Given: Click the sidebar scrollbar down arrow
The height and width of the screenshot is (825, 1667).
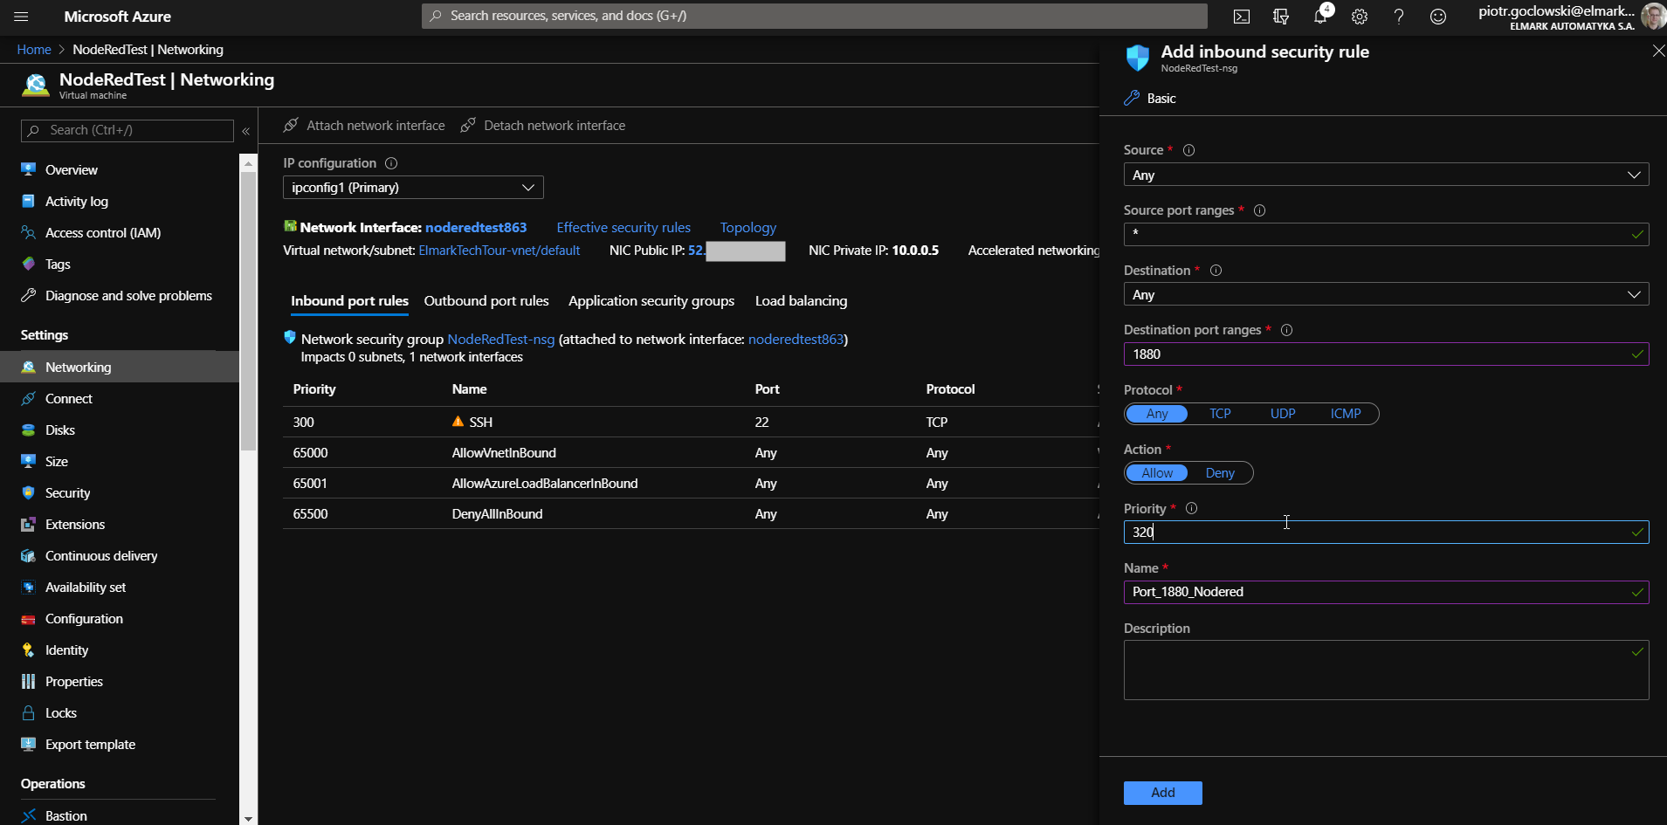Looking at the screenshot, I should [249, 818].
